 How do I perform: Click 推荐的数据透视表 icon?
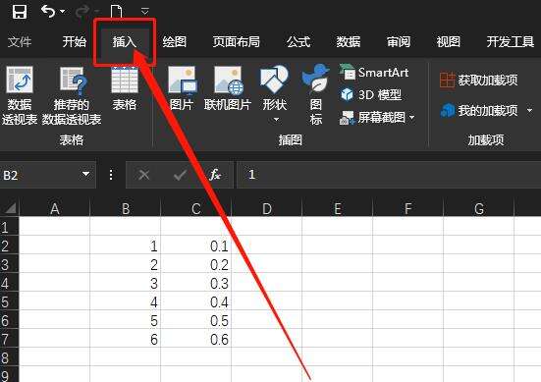pyautogui.click(x=72, y=95)
